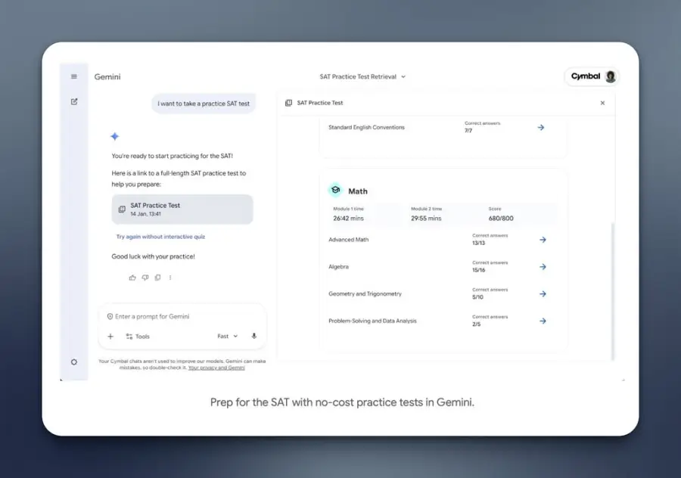Open Geometry and Trigonometry details arrow
The width and height of the screenshot is (681, 478).
543,294
